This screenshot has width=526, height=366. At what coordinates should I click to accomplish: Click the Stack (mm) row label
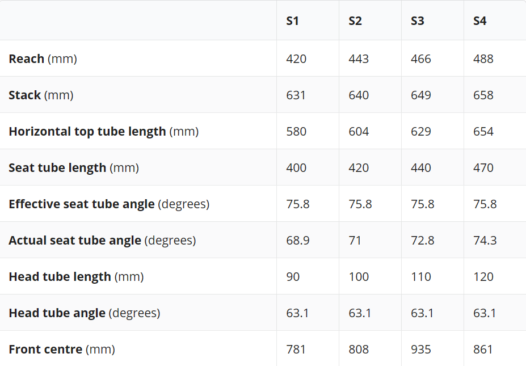click(x=41, y=95)
